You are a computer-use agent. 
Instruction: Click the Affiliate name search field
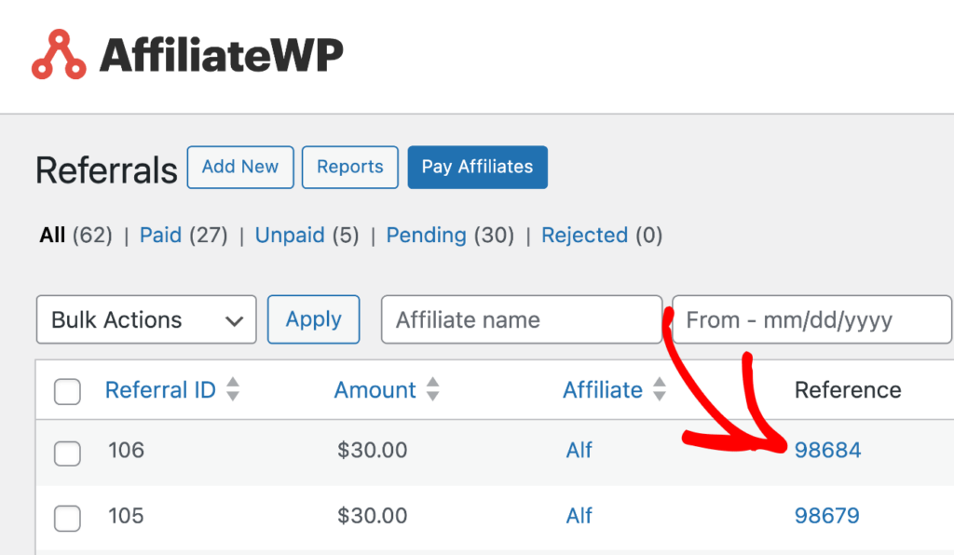coord(521,319)
